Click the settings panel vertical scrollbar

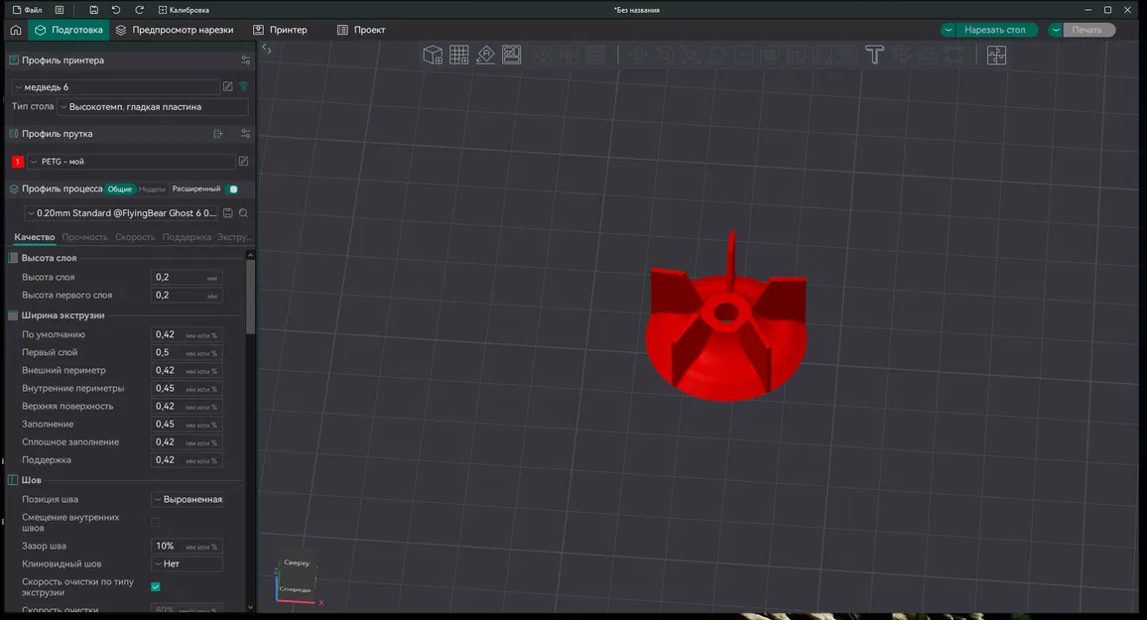pos(250,298)
